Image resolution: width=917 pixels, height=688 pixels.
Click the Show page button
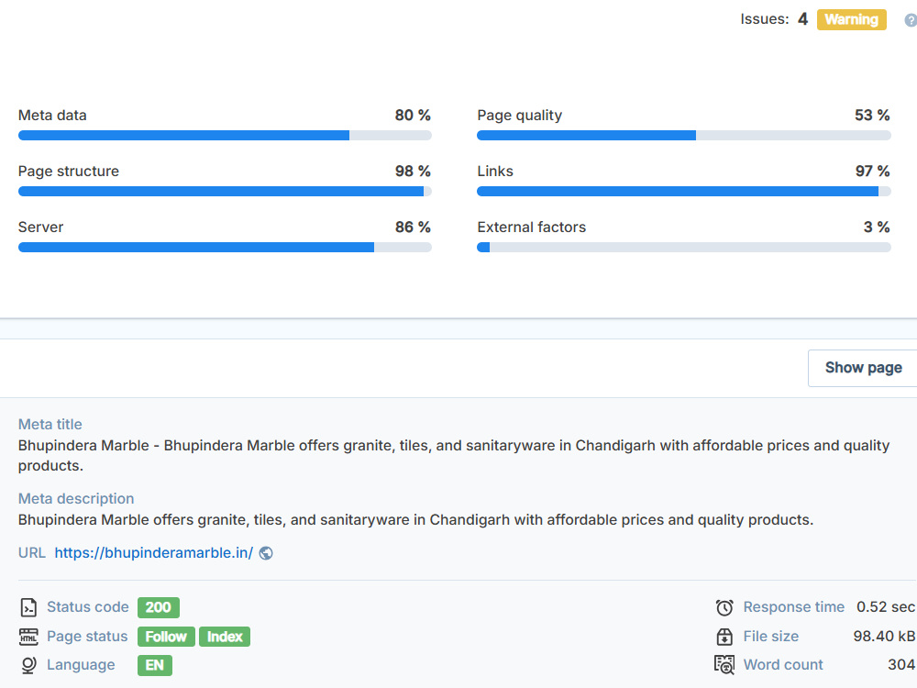863,368
